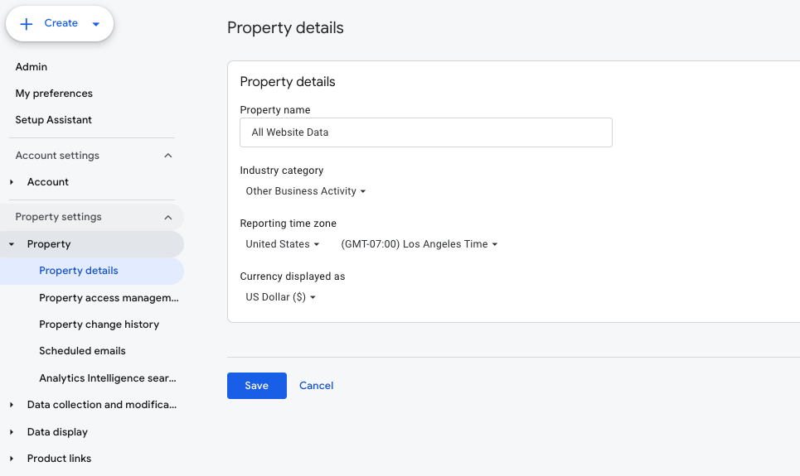Collapse the Property settings section chevron
This screenshot has height=476, width=800.
click(x=168, y=217)
